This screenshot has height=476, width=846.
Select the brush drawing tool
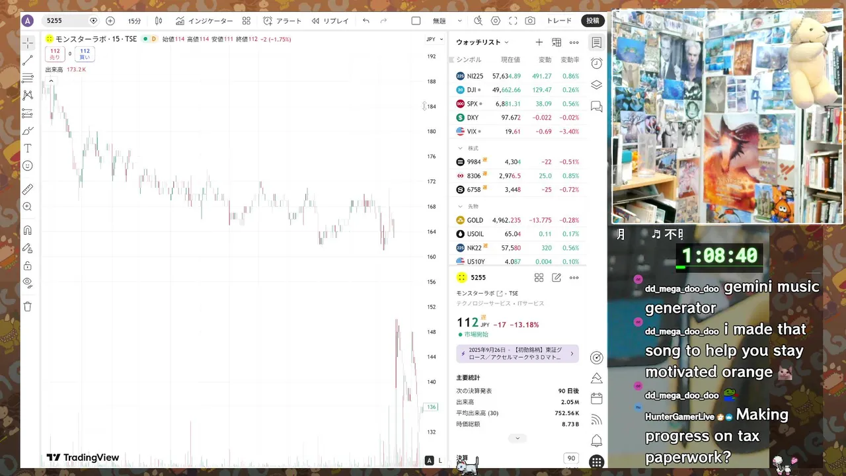[x=28, y=131]
